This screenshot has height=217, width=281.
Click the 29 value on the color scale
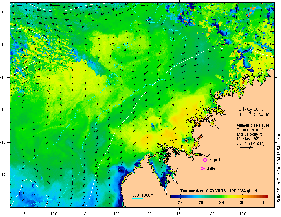(x=221, y=203)
